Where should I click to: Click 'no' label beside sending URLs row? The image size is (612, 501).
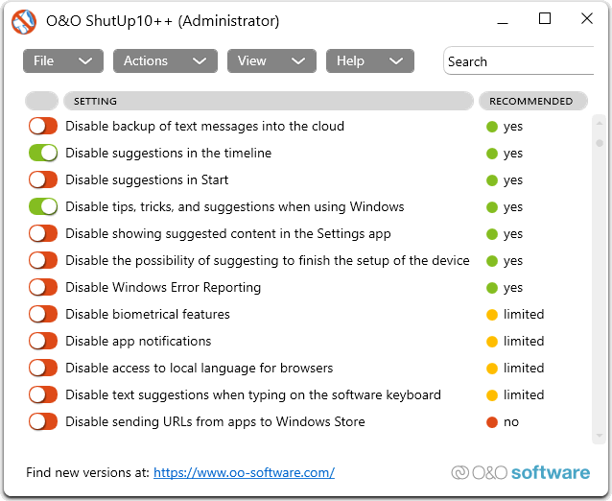(511, 421)
